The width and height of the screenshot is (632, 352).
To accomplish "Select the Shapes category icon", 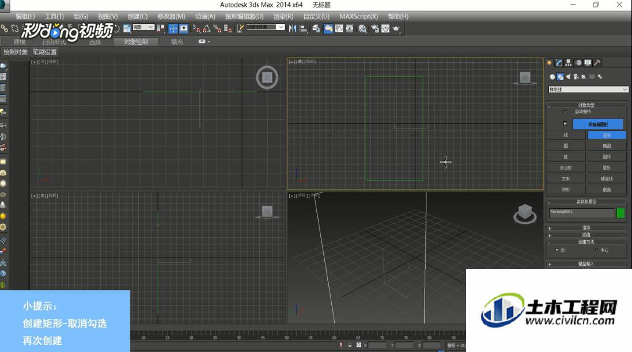I will tap(560, 76).
